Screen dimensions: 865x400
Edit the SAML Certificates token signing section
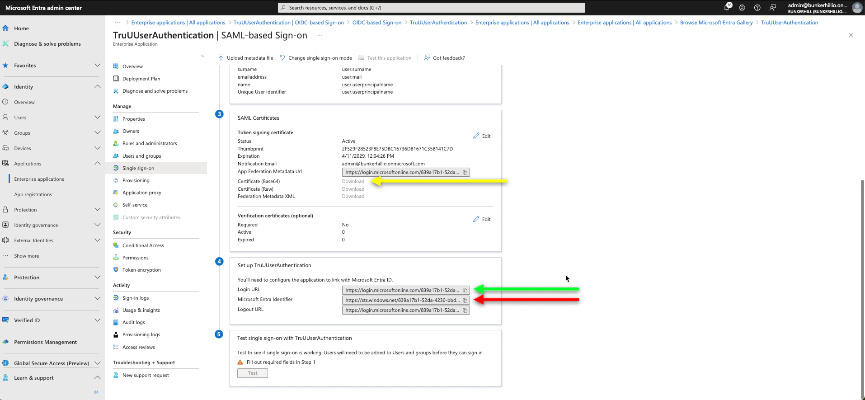482,136
